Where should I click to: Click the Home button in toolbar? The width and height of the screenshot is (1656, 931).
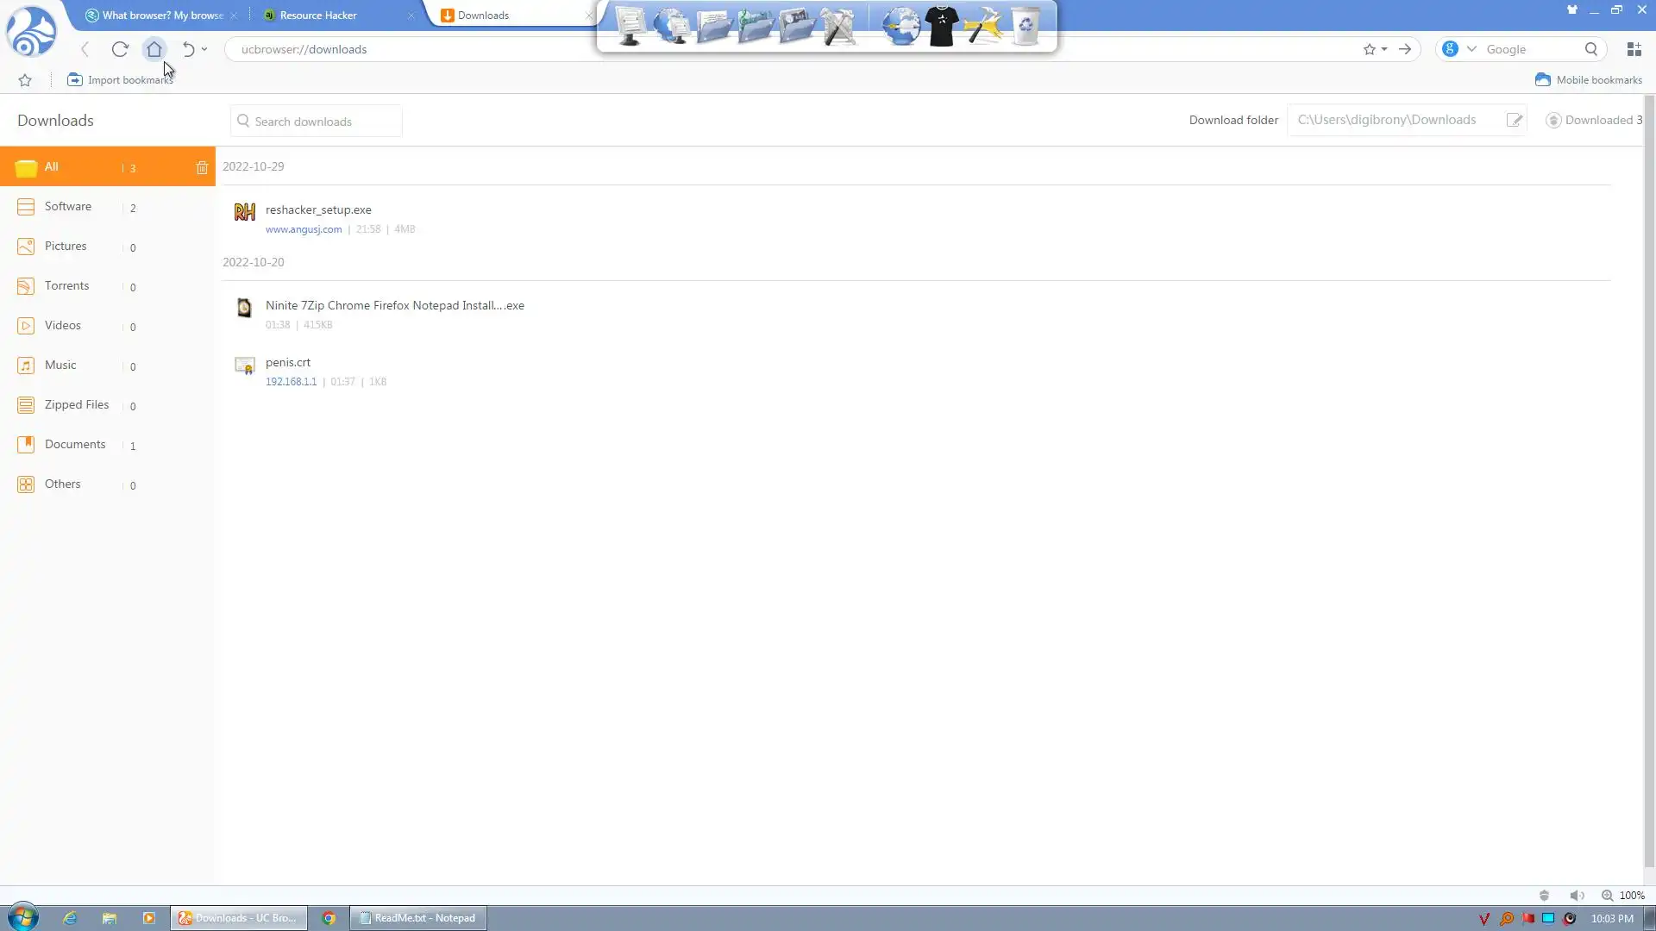coord(154,49)
